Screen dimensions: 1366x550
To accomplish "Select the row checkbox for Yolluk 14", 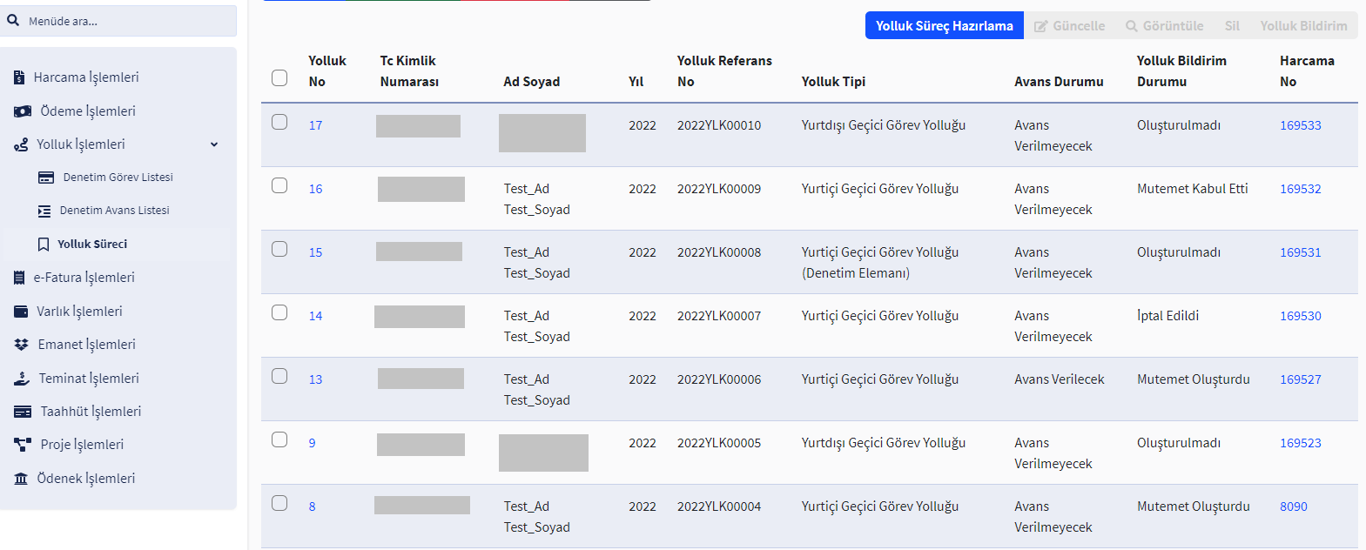I will [279, 312].
